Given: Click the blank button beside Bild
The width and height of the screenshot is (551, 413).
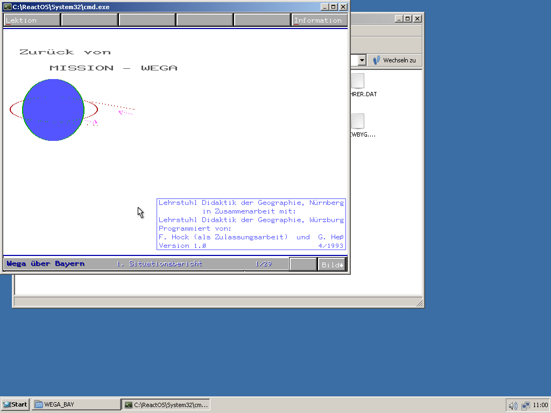Looking at the screenshot, I should [x=303, y=264].
